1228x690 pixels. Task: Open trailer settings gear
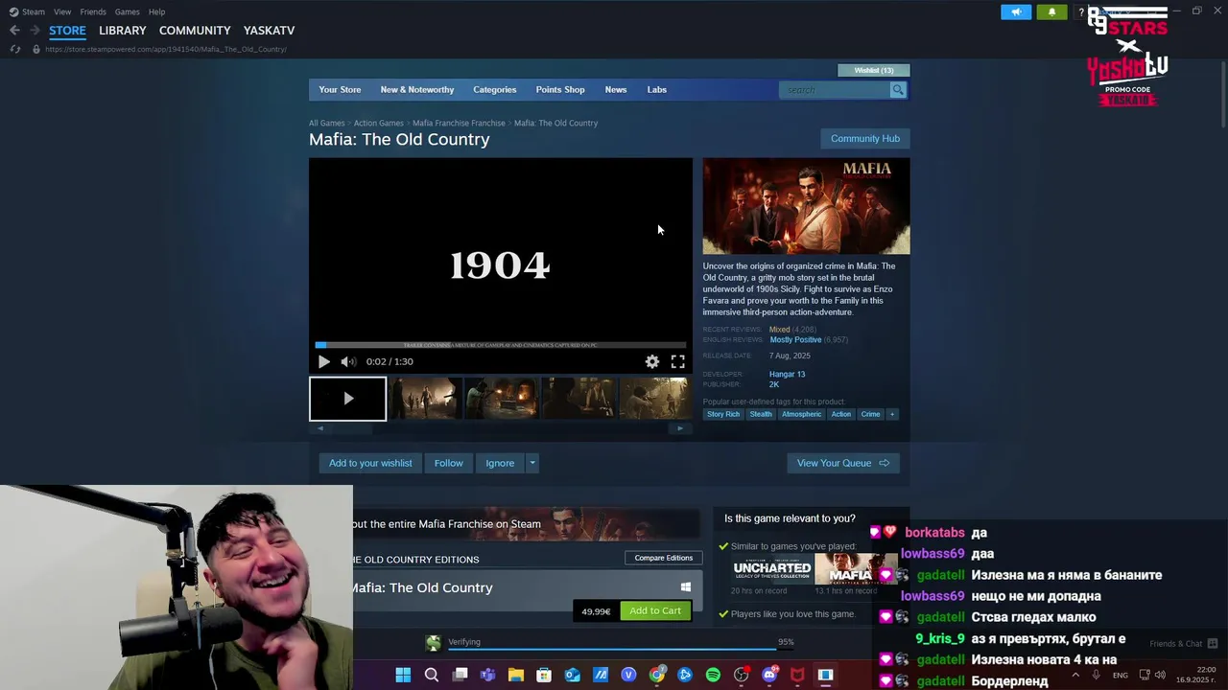coord(652,361)
